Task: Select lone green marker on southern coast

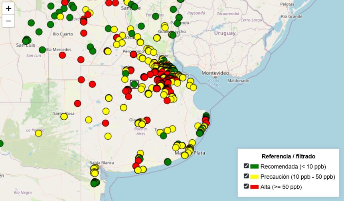Action: click(x=168, y=162)
